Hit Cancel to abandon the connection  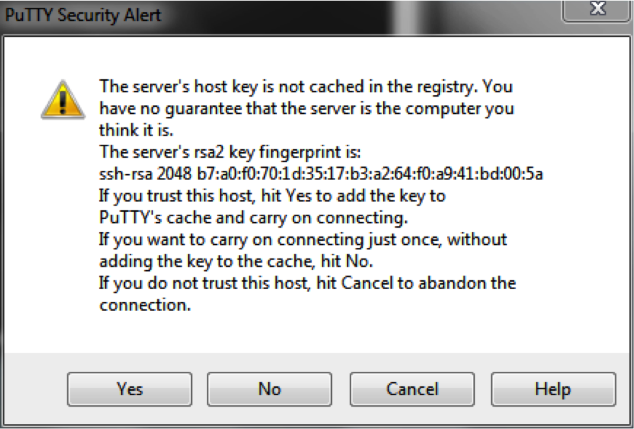click(412, 389)
